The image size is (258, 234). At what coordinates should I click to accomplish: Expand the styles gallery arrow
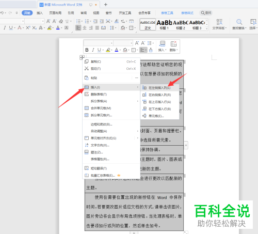(207, 28)
